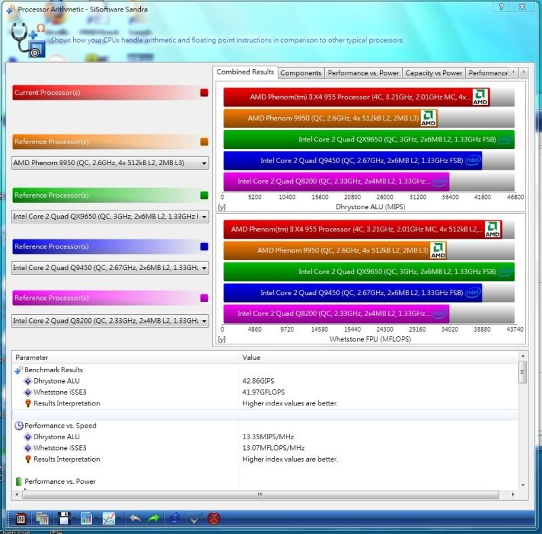
Task: Switch to Capacity vs Power tab
Action: (434, 73)
